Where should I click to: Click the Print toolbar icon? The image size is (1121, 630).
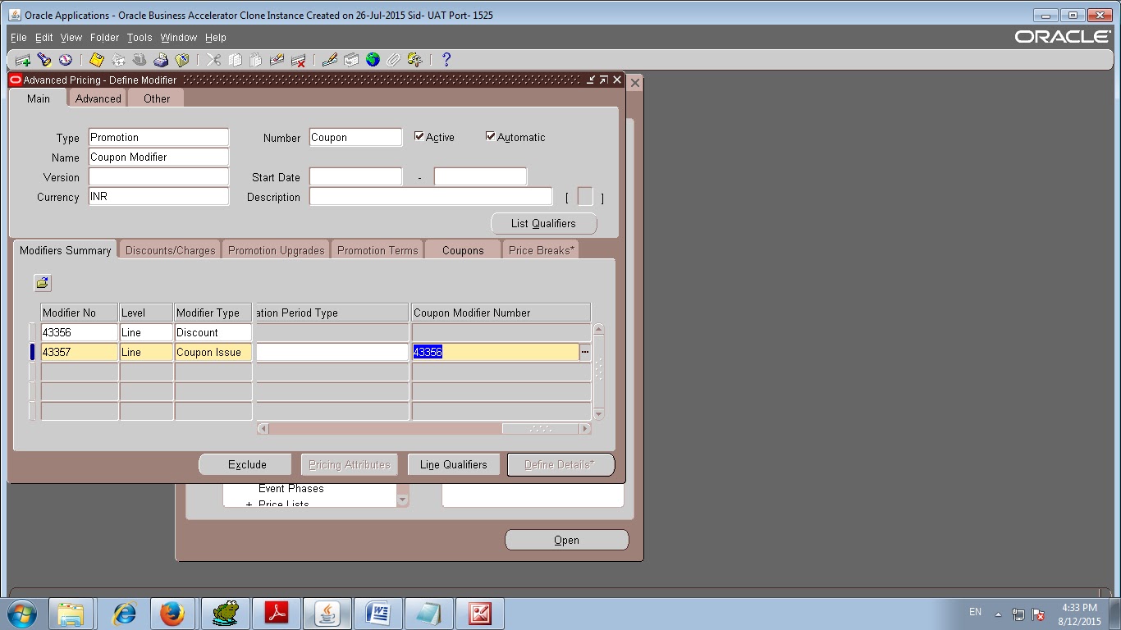(x=161, y=60)
